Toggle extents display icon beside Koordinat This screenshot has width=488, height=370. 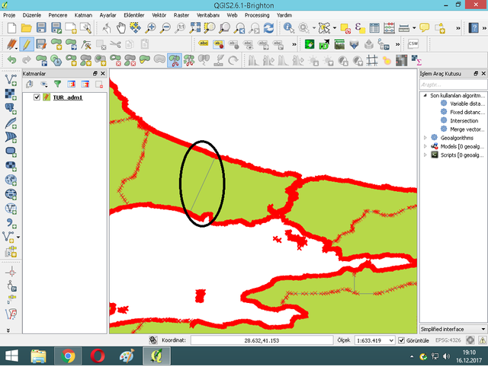coord(152,340)
